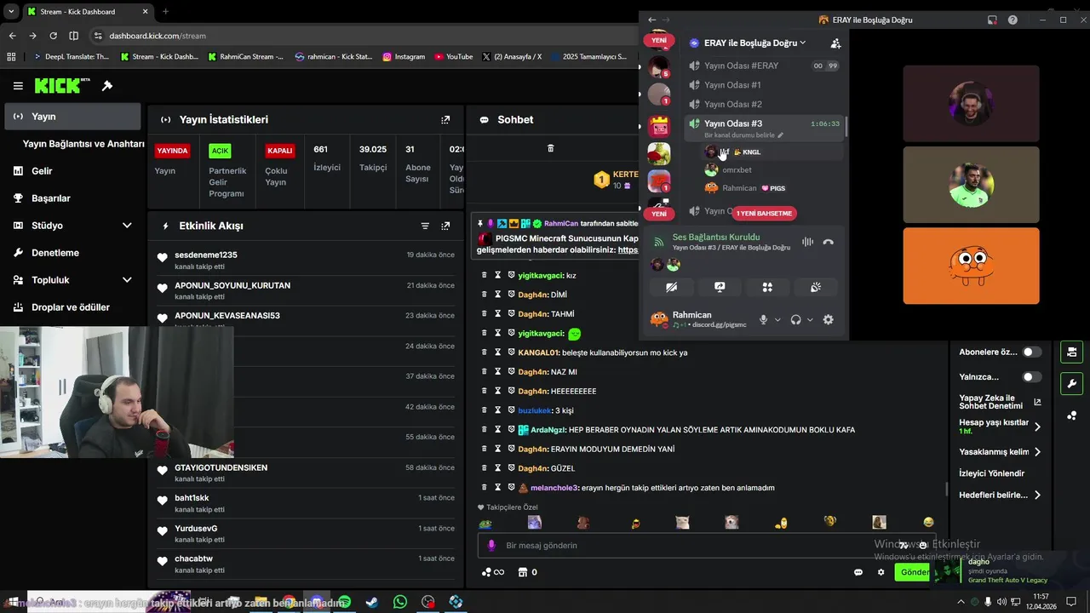Turn on camera in Discord voice panel

click(672, 287)
